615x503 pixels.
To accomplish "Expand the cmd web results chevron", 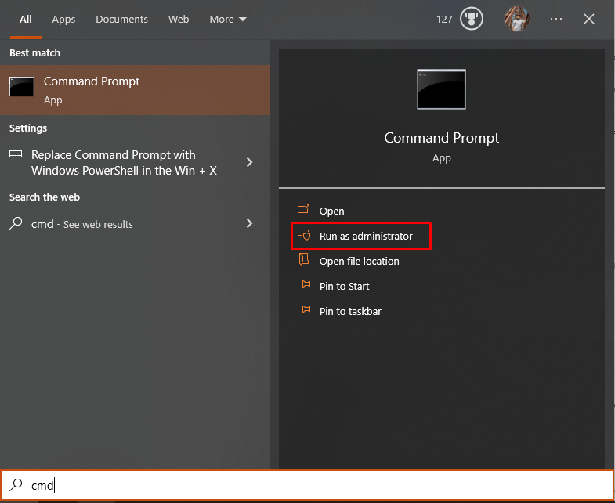I will point(249,223).
